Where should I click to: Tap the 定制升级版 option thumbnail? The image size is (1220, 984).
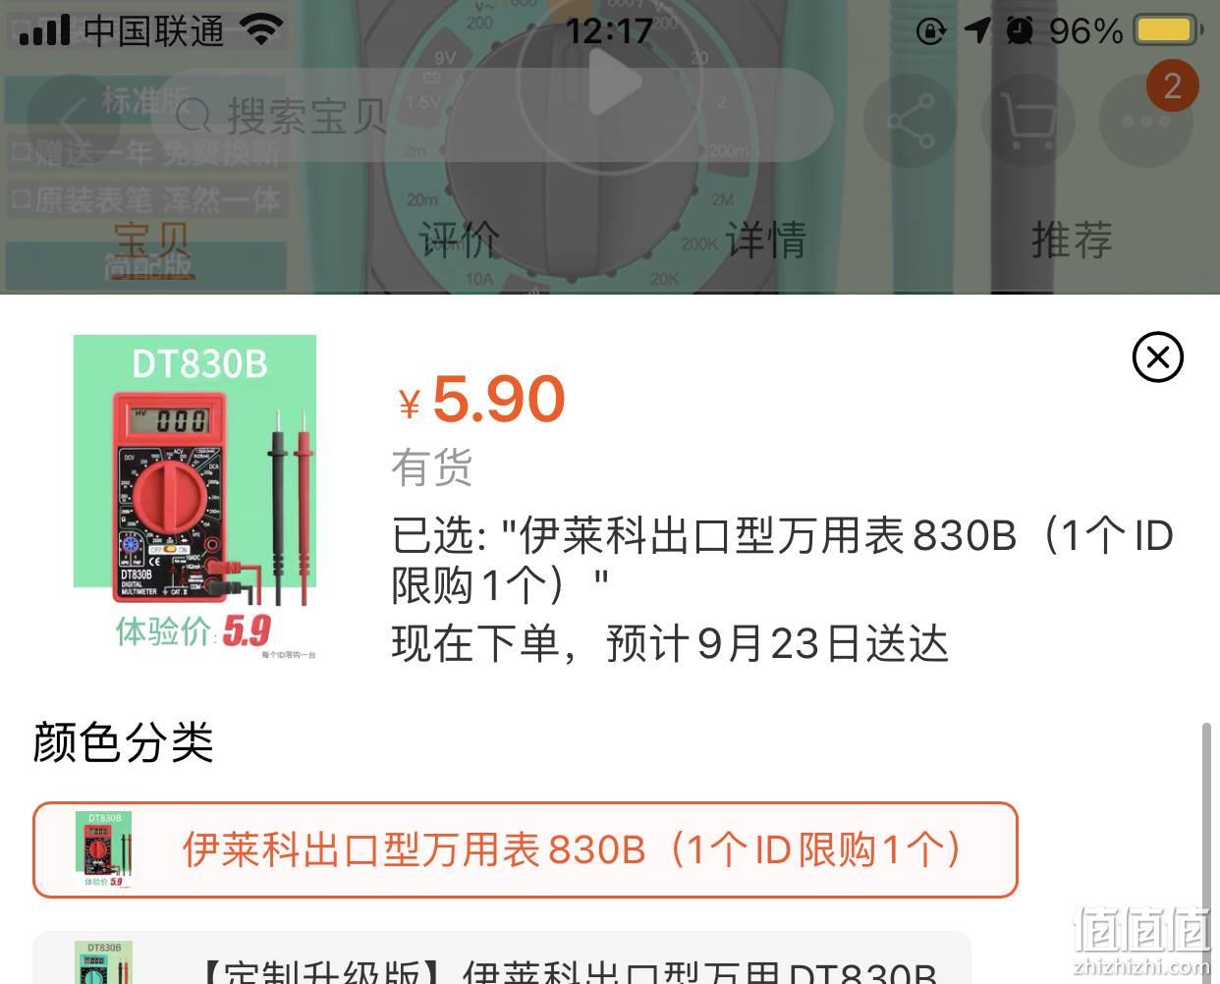point(104,962)
